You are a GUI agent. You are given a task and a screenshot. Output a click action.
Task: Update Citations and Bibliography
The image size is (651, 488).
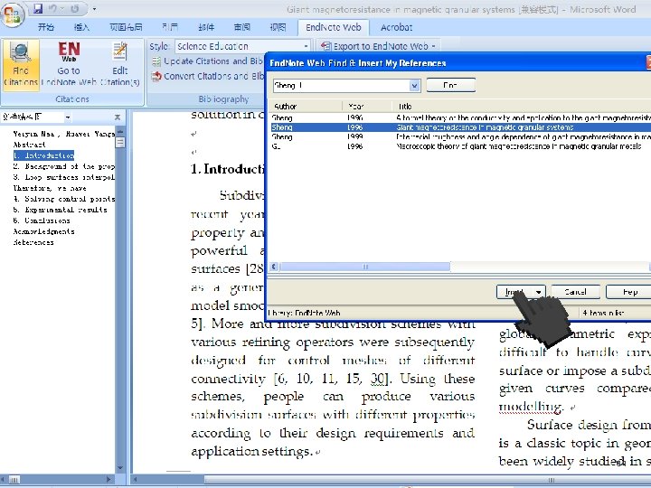coord(208,61)
